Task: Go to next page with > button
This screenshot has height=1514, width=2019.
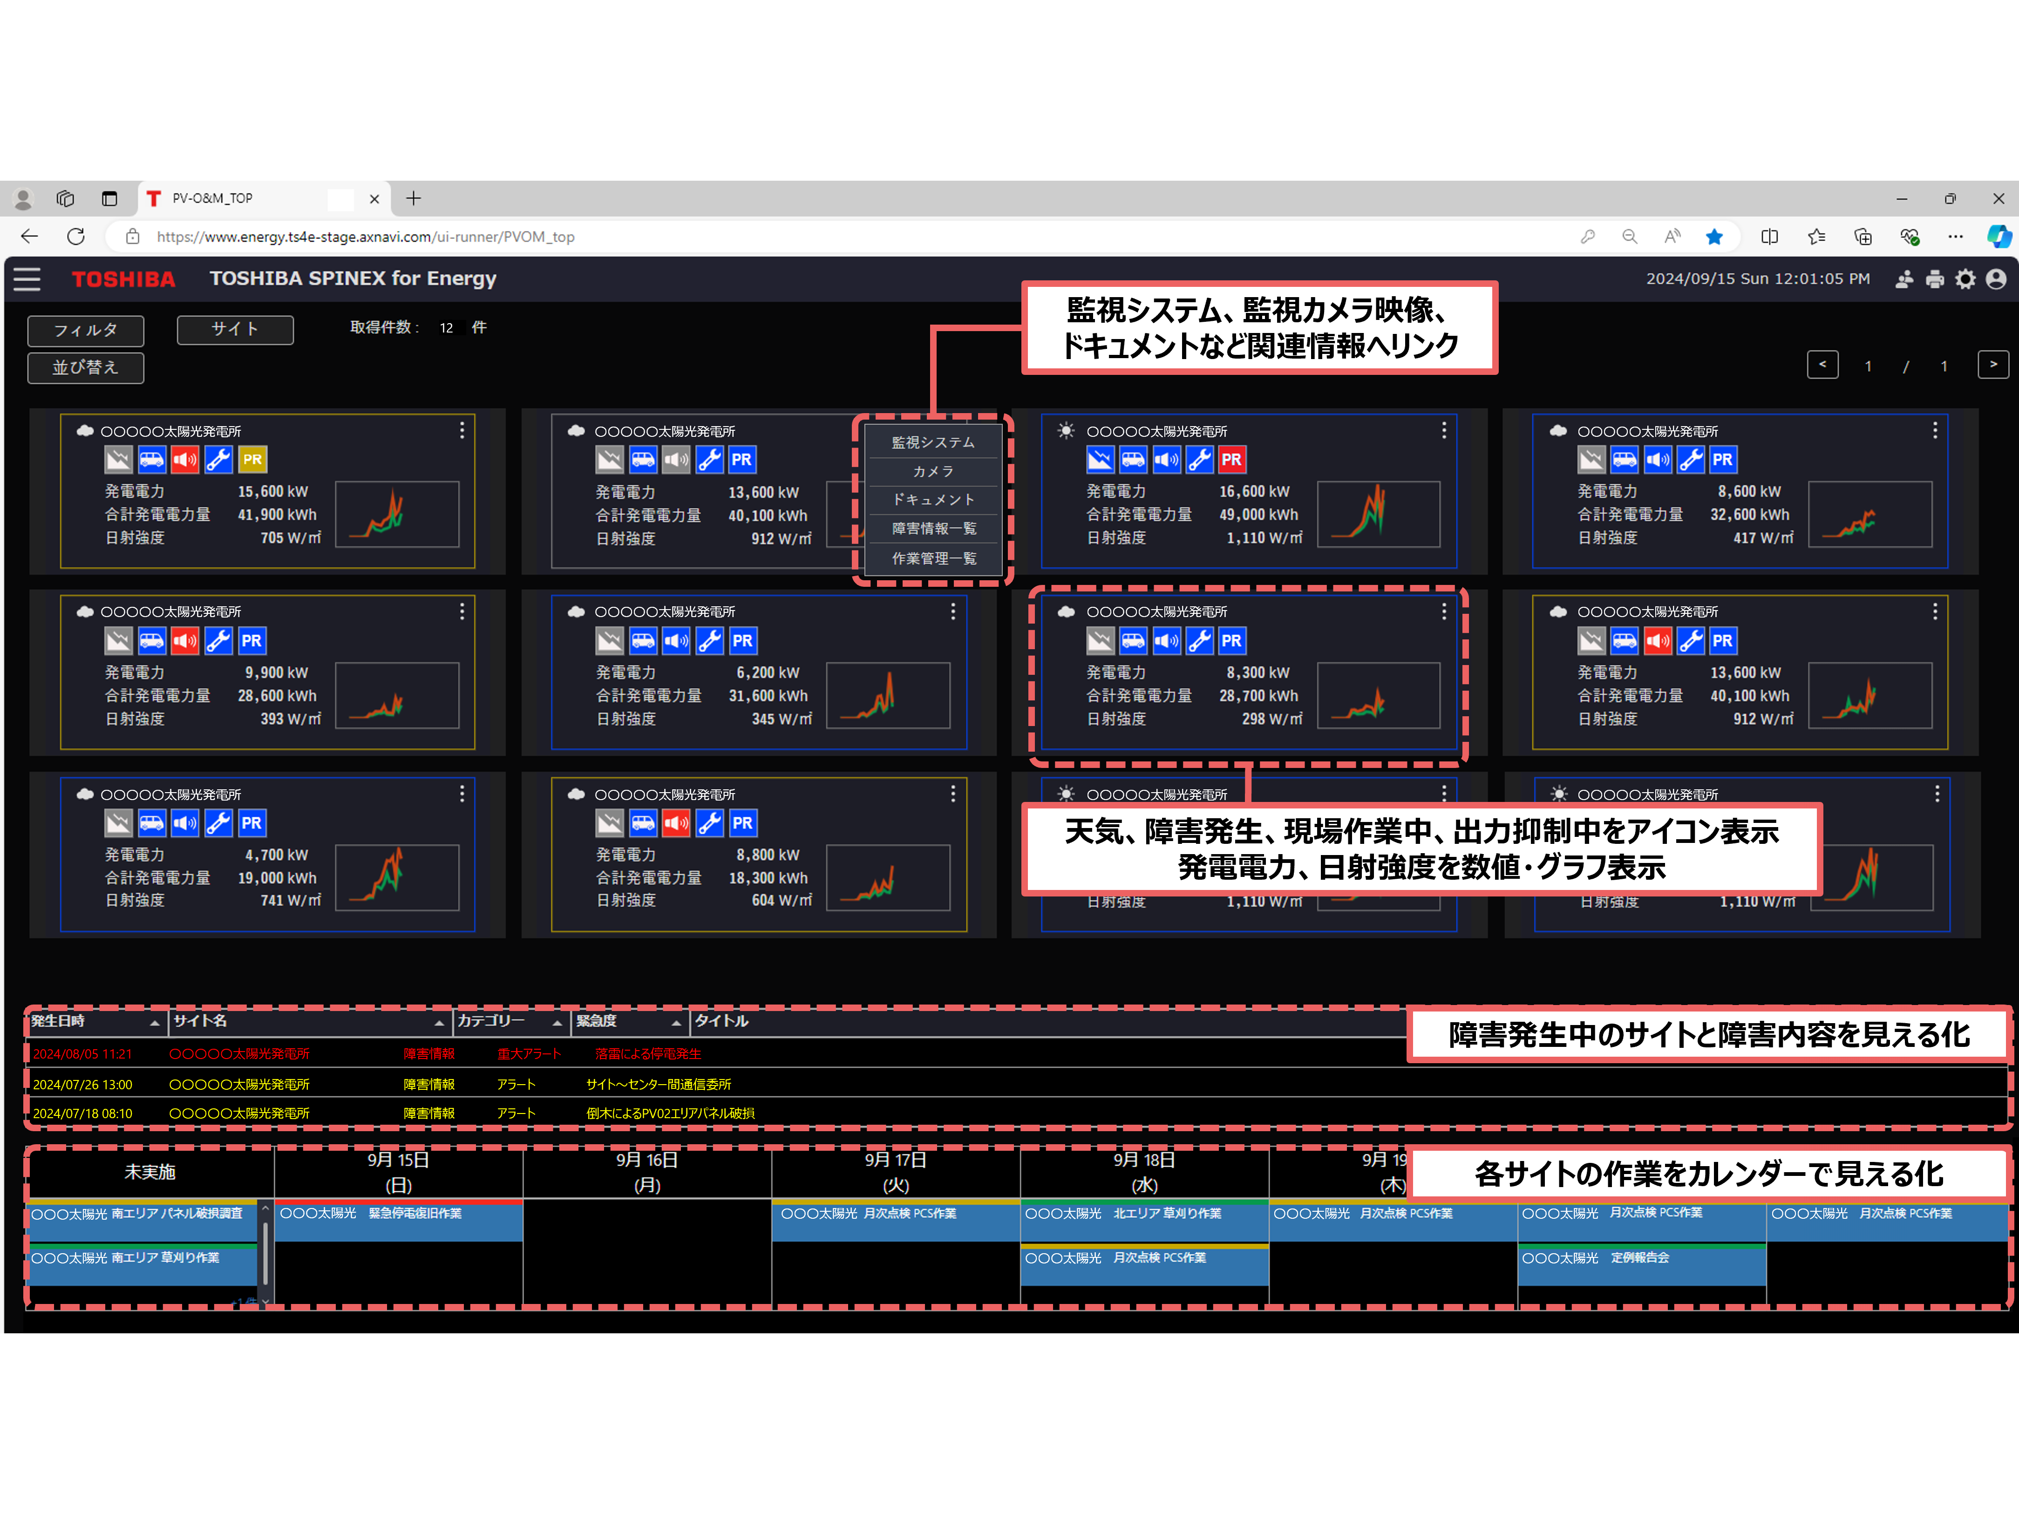Action: tap(1993, 365)
